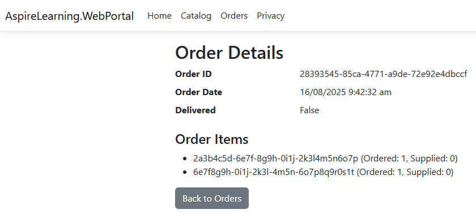Image resolution: width=476 pixels, height=218 pixels.
Task: Click the Order ID field label
Action: pos(193,74)
